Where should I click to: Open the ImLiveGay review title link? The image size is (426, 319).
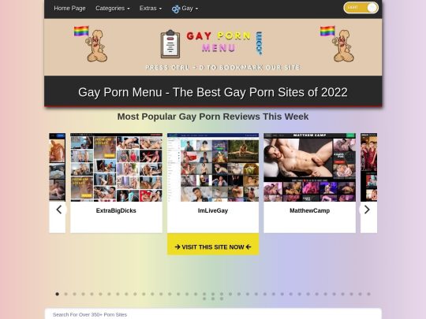pyautogui.click(x=213, y=211)
